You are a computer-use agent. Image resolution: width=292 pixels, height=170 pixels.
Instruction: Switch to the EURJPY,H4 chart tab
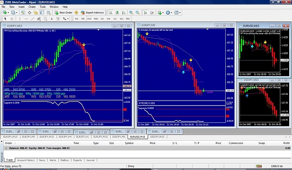pyautogui.click(x=65, y=137)
